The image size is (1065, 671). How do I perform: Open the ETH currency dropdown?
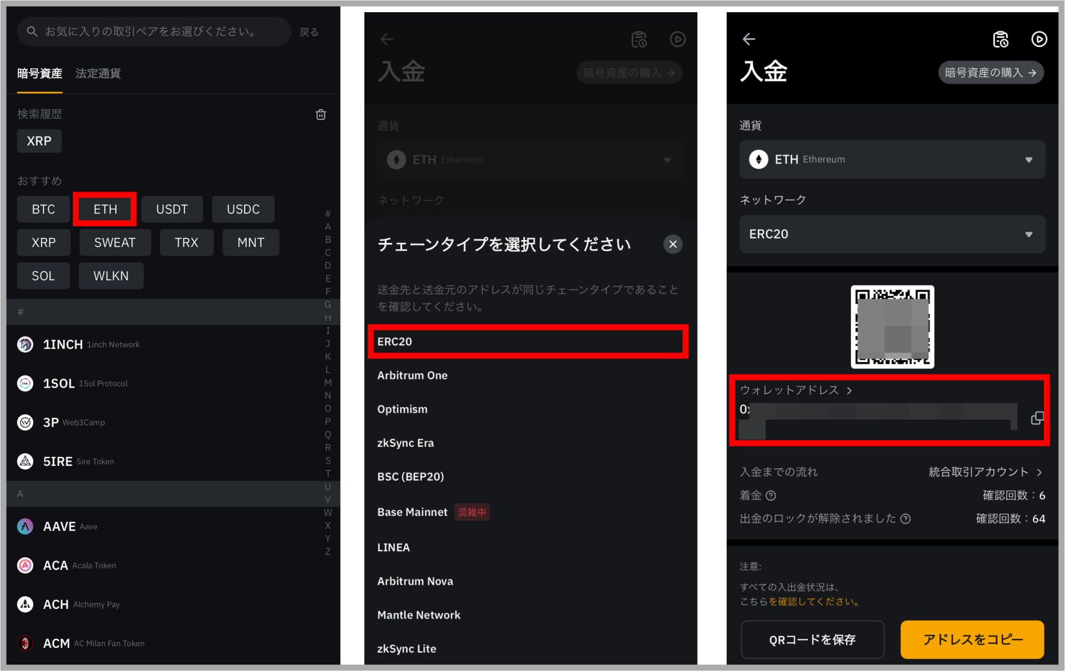(x=1029, y=160)
